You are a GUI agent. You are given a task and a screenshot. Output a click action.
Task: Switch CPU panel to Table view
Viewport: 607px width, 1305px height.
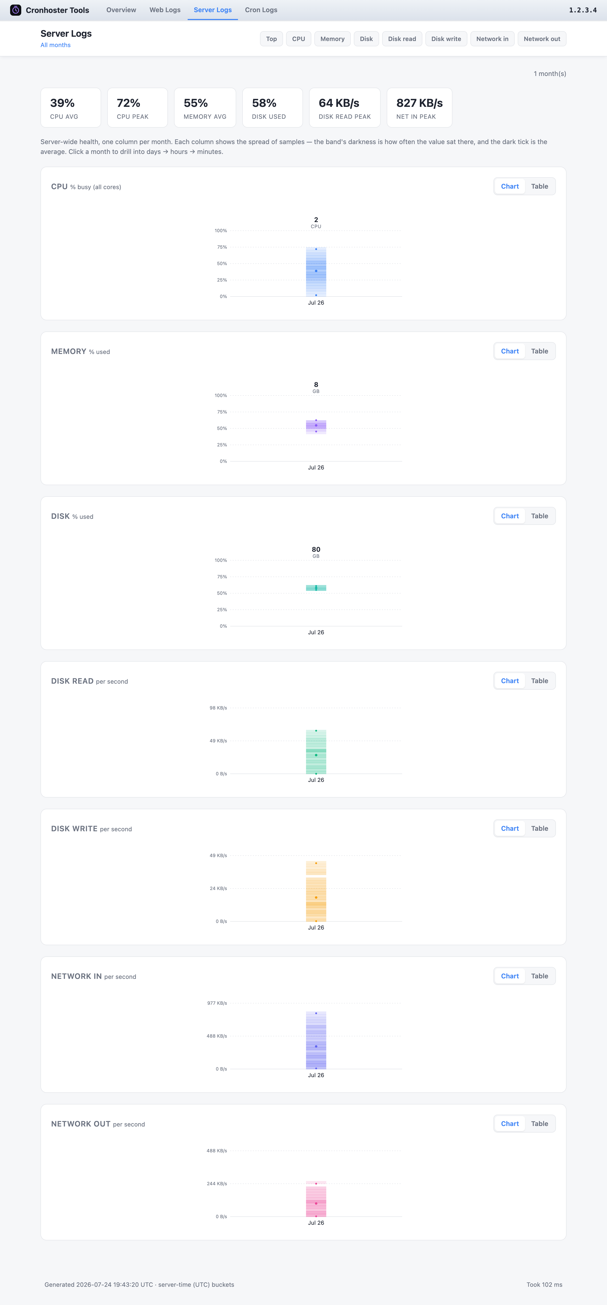(x=539, y=186)
